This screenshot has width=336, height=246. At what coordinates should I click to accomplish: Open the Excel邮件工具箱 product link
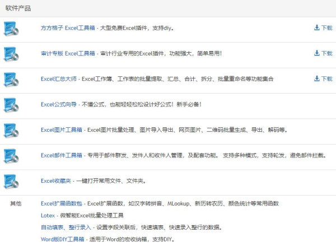tap(62, 155)
